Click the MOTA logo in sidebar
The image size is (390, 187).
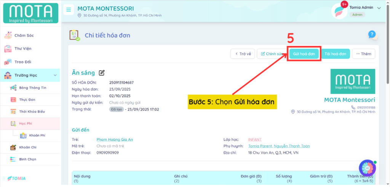(30, 13)
